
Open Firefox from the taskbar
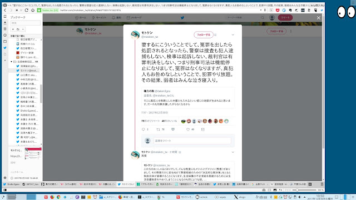[52, 197]
